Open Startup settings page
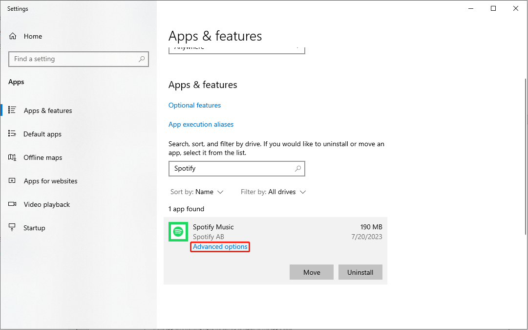Image resolution: width=528 pixels, height=330 pixels. pos(34,228)
